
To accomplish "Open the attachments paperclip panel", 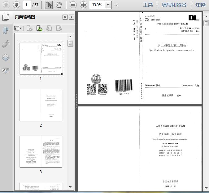I will [6, 44].
